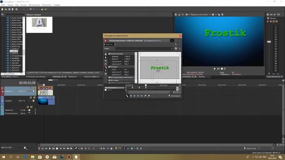Click the Move freely cross icon in Pan/Crop
Screen dimensions: 285x160
click(x=106, y=74)
